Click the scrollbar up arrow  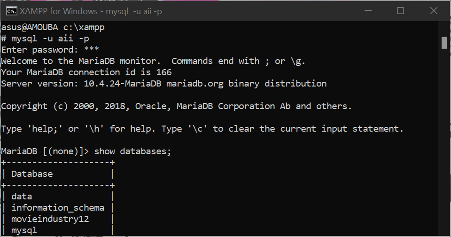444,27
